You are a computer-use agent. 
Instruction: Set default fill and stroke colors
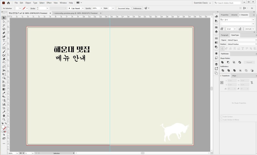tap(2, 123)
